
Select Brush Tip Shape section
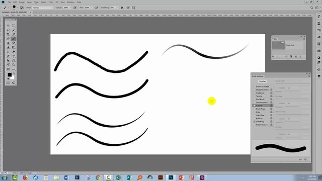[x=263, y=86]
